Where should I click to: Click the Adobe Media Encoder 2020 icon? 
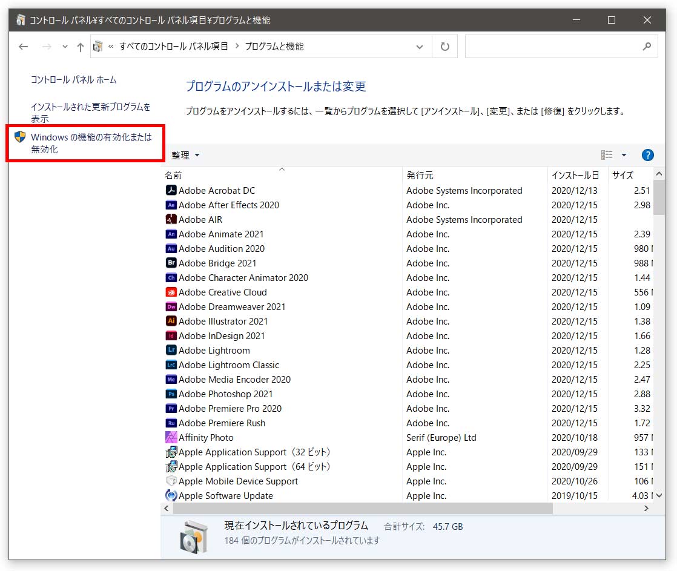[x=171, y=380]
